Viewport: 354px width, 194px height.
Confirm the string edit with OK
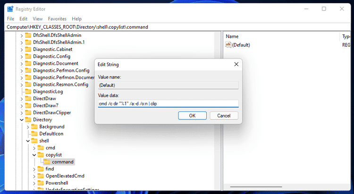192,116
